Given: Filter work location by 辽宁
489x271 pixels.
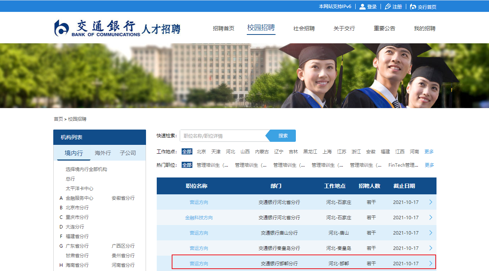Looking at the screenshot, I should tap(279, 152).
